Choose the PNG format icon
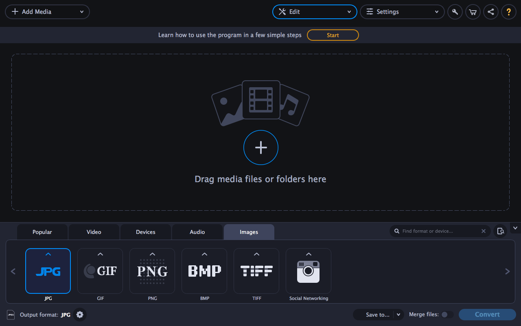 (152, 271)
